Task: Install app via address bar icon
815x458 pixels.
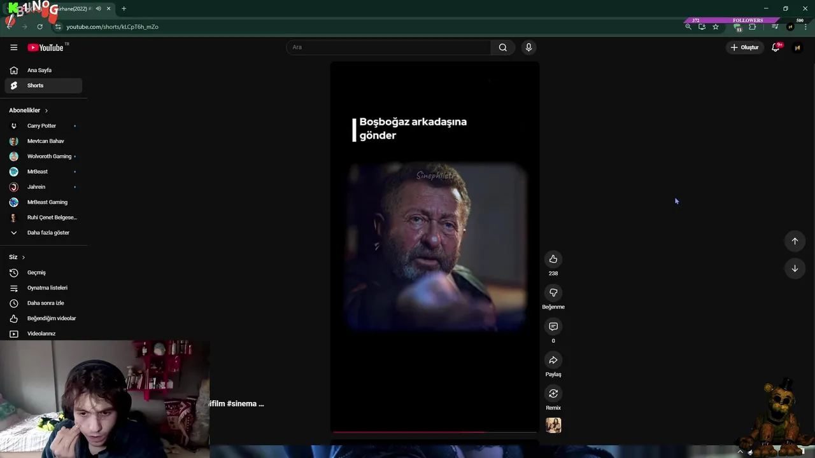Action: point(702,27)
